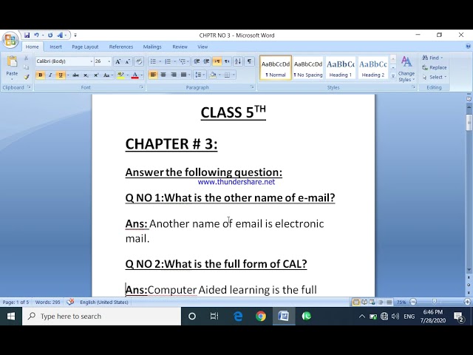
Task: Open the Mailings tab
Action: tap(152, 47)
